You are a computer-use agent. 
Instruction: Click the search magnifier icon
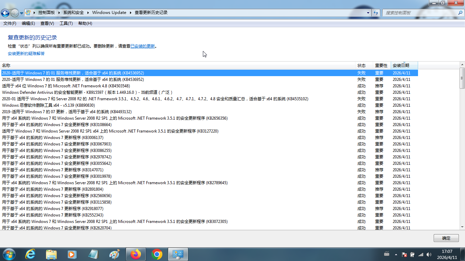[460, 13]
